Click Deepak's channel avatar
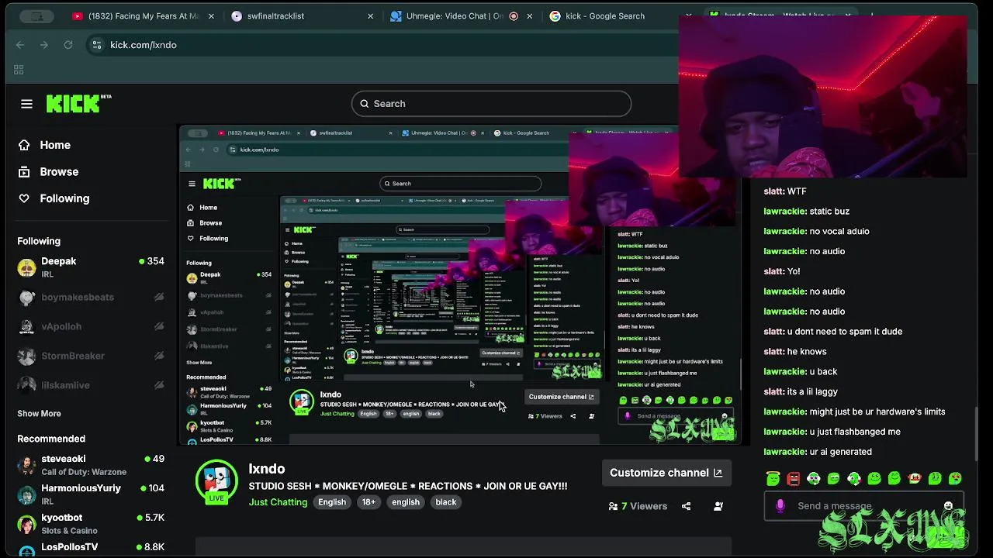Image resolution: width=993 pixels, height=558 pixels. click(x=26, y=268)
